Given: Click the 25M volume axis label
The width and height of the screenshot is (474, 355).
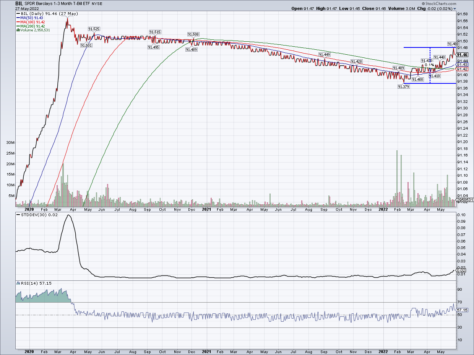Looking at the screenshot, I should (x=10, y=153).
